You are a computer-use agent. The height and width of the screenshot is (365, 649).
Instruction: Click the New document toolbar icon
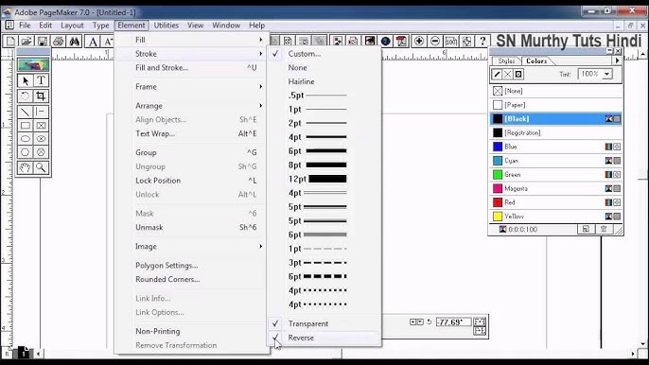10,41
